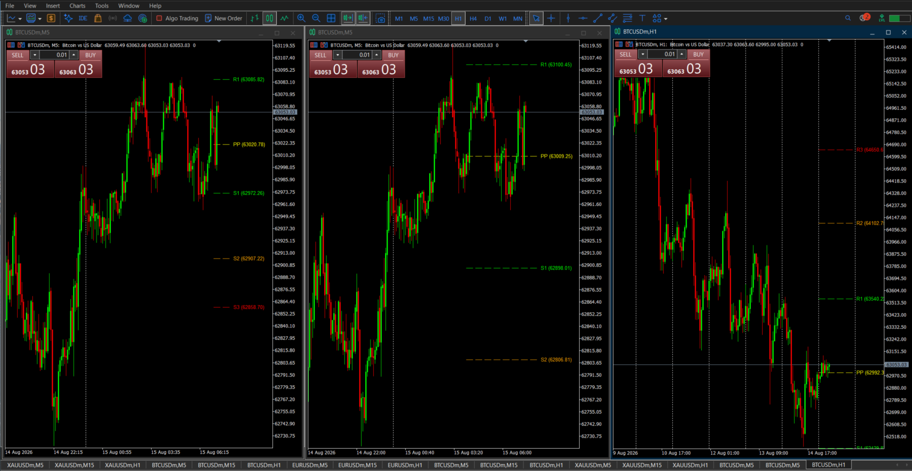Switch chart to bar chart mode
Screen dimensions: 912x471
point(255,18)
